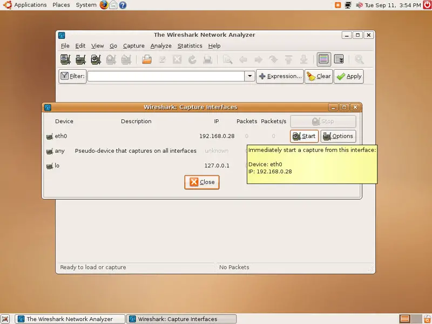Click the Expression... button

click(280, 76)
